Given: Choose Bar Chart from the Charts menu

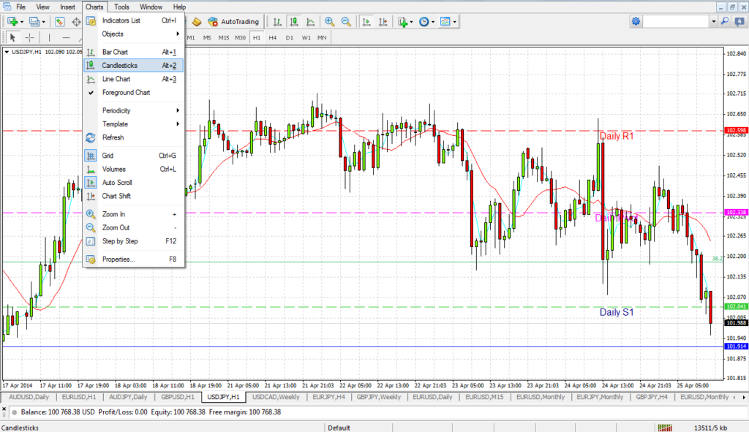Looking at the screenshot, I should 133,52.
